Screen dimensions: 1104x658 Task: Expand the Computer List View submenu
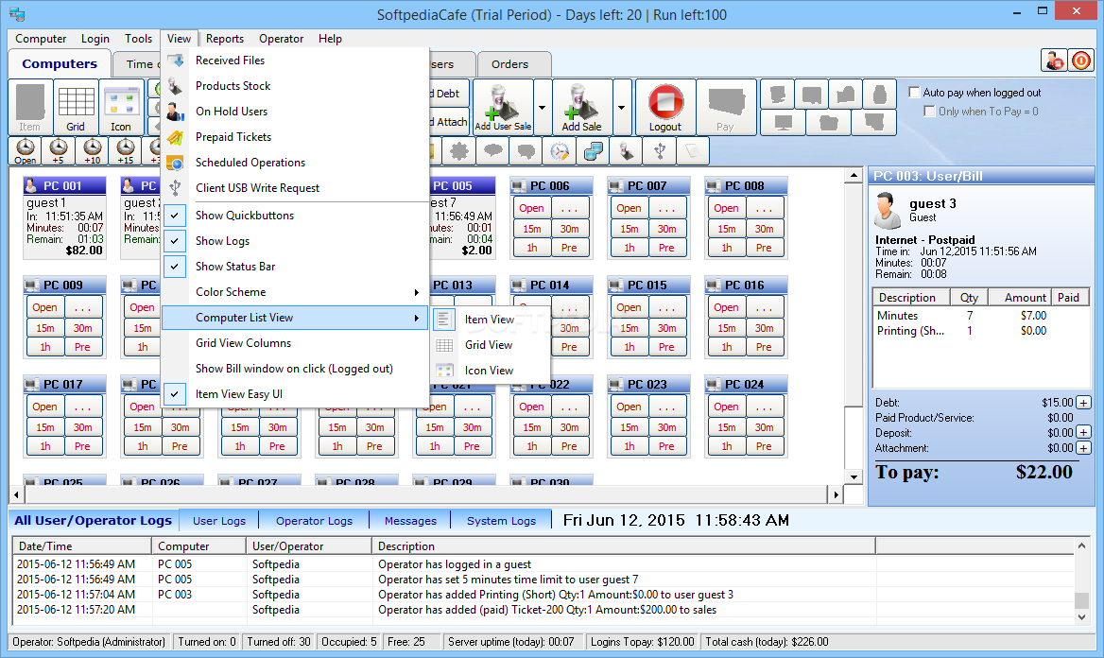pos(296,318)
